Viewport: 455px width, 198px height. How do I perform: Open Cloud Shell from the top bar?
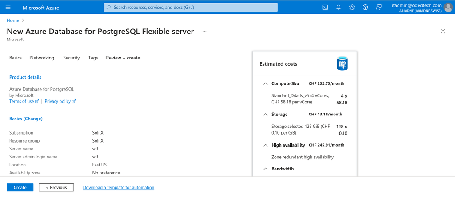point(325,7)
